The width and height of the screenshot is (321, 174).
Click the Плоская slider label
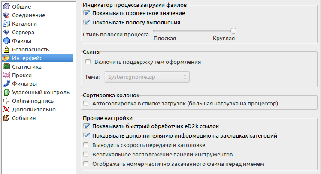pos(165,39)
